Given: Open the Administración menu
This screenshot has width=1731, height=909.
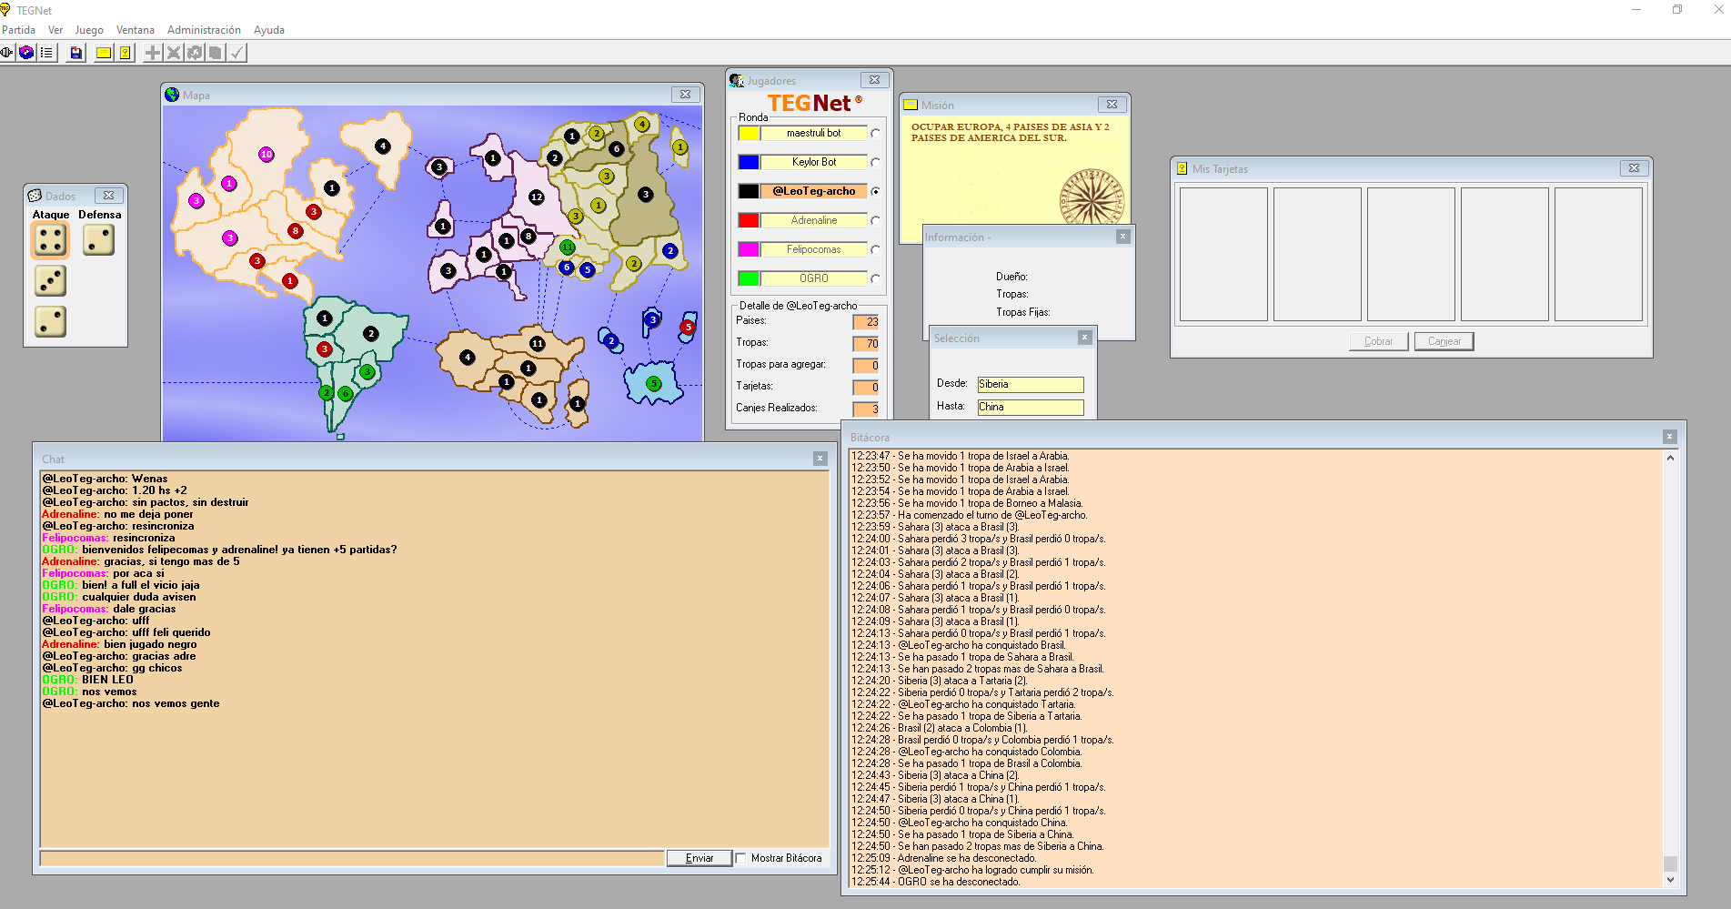Looking at the screenshot, I should [x=204, y=30].
